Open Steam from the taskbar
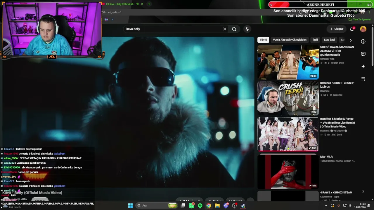Image resolution: width=374 pixels, height=210 pixels. (243, 206)
